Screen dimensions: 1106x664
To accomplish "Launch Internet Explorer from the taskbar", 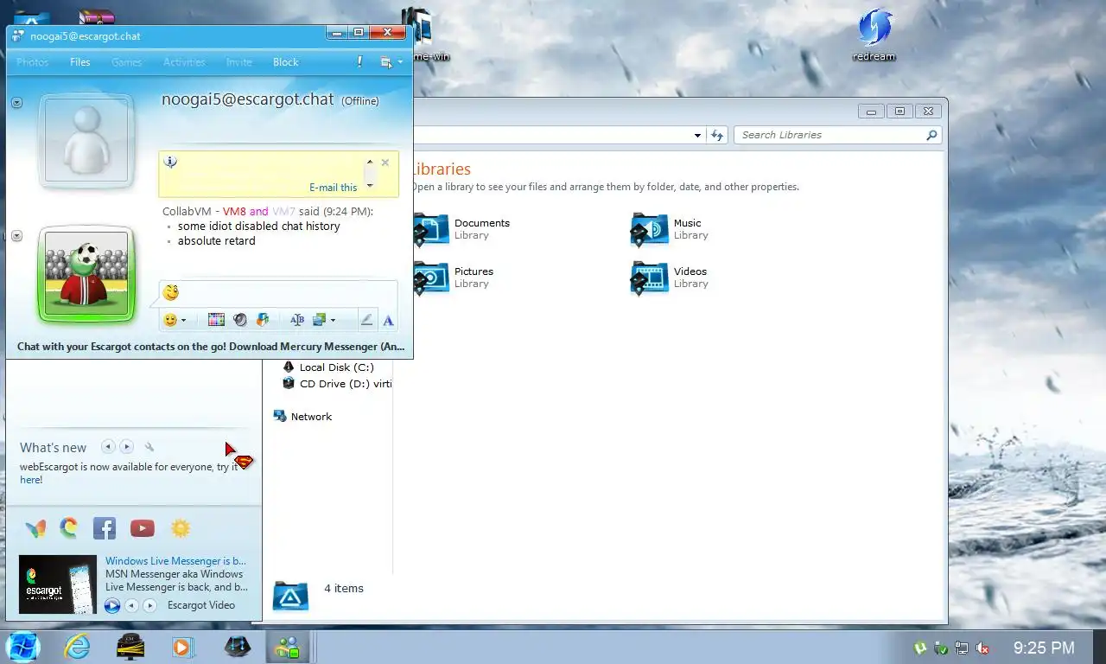I will coord(78,647).
